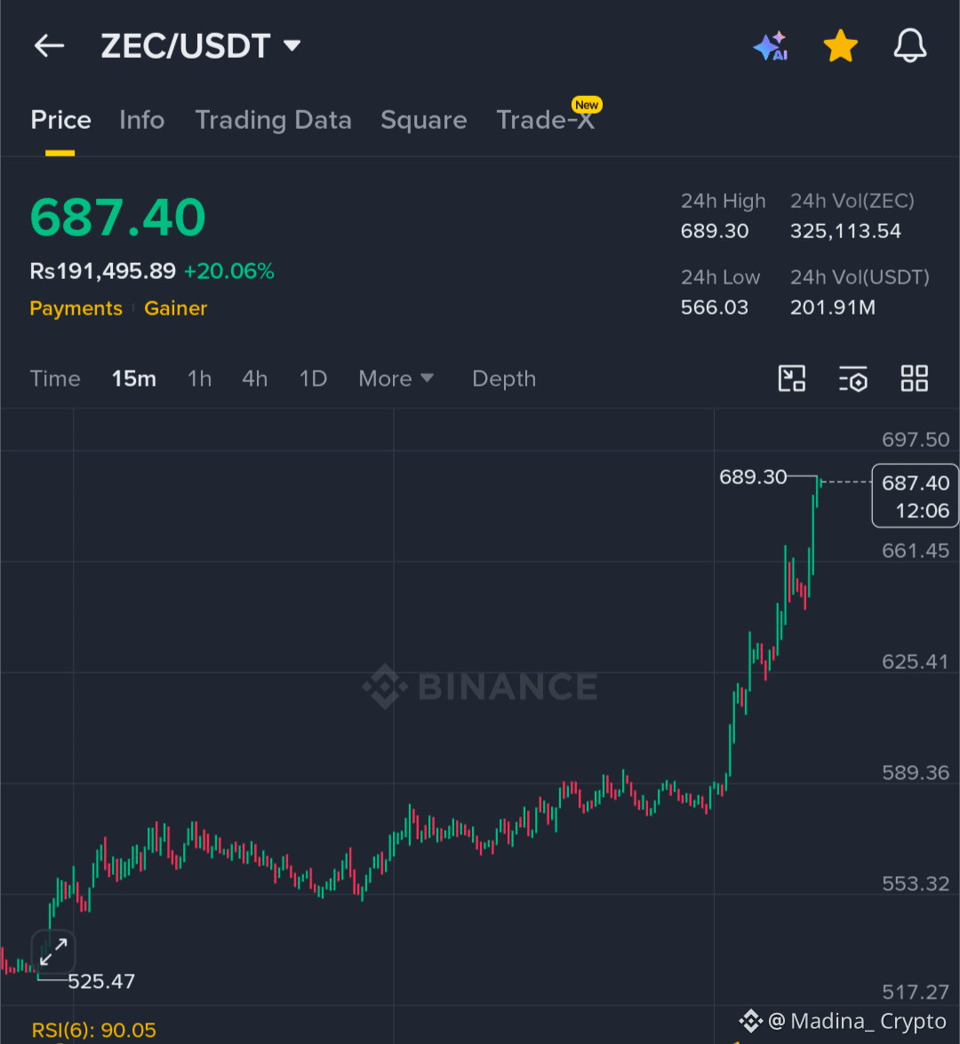This screenshot has width=960, height=1044.
Task: Tap the Rs191,495.89 converted price
Action: 102,271
